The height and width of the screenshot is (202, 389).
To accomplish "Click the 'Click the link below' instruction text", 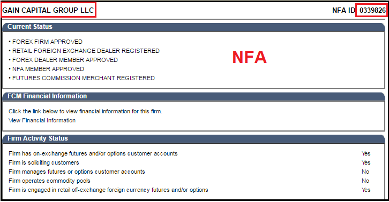I will (85, 111).
